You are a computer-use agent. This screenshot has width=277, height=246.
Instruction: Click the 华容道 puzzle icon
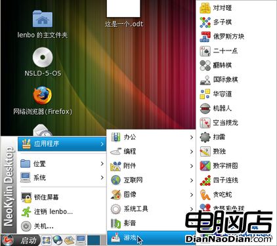(x=205, y=94)
